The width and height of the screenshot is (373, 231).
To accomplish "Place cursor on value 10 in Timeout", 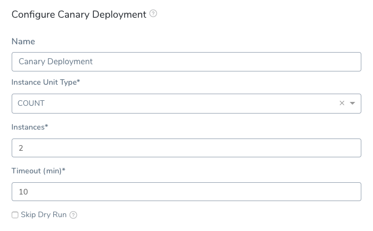I will (23, 192).
